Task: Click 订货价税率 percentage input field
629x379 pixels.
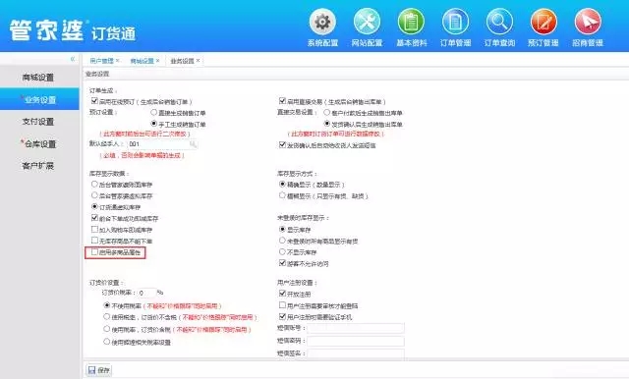Action: pos(146,293)
